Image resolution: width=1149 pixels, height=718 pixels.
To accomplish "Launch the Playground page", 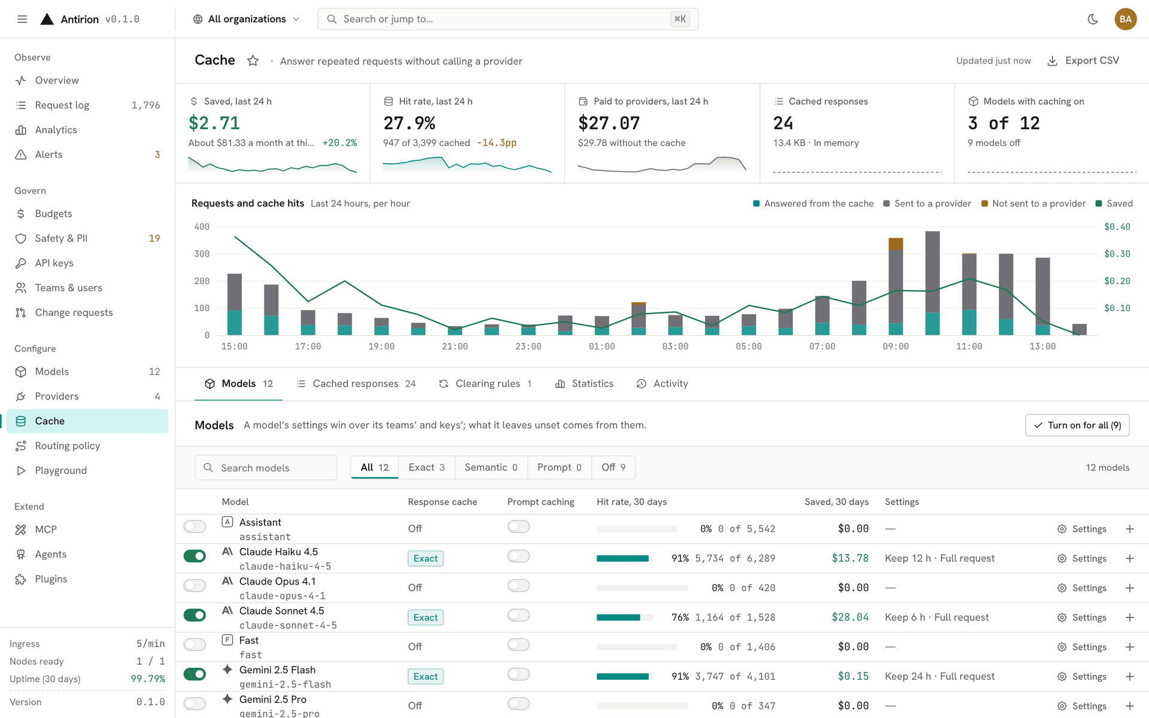I will click(x=87, y=470).
